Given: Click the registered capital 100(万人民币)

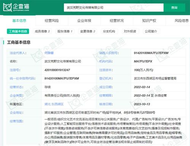Looking at the screenshot, I should click(x=144, y=70).
